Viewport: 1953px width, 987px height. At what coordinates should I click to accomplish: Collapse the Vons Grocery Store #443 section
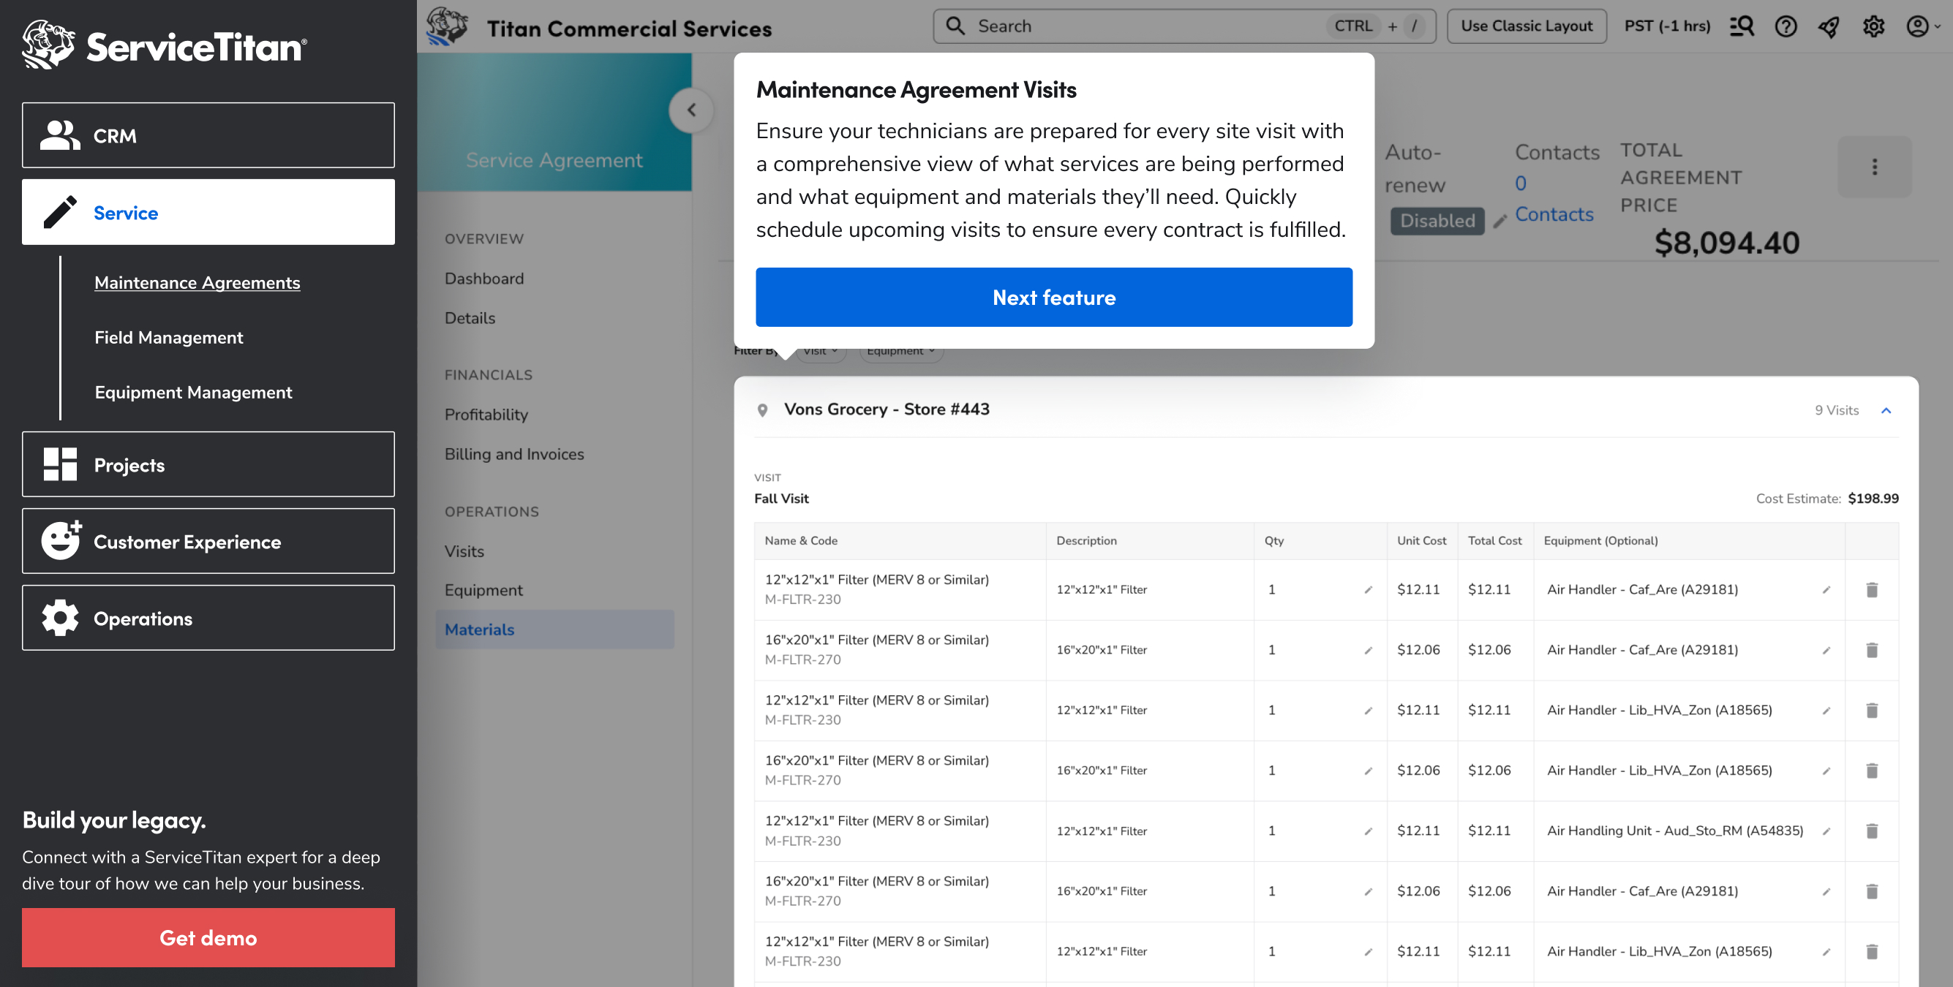(x=1886, y=410)
